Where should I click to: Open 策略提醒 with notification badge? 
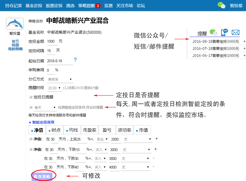(89, 6)
